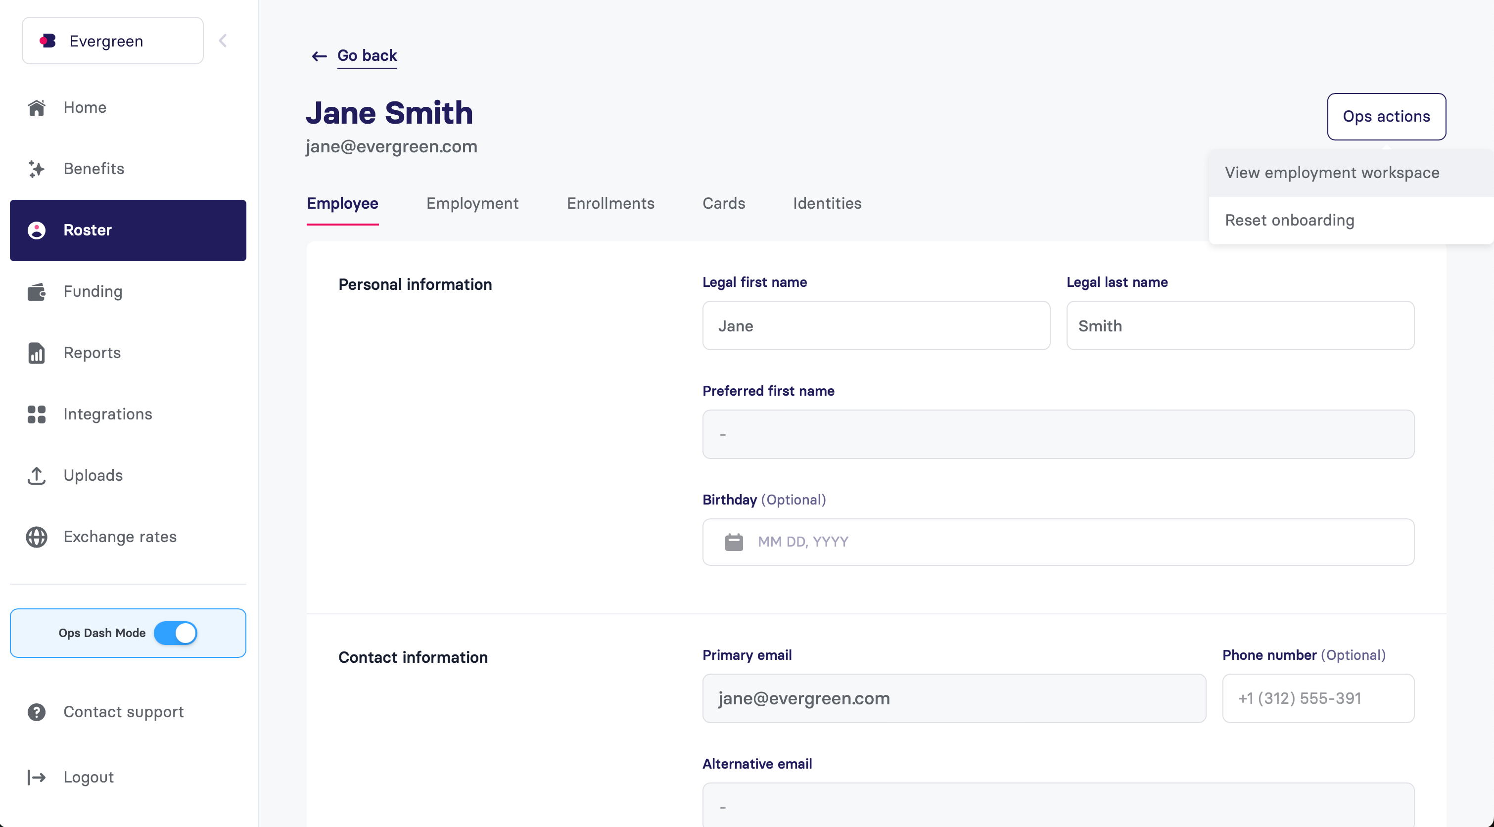This screenshot has width=1494, height=827.
Task: Click the Contact support question icon
Action: point(37,712)
